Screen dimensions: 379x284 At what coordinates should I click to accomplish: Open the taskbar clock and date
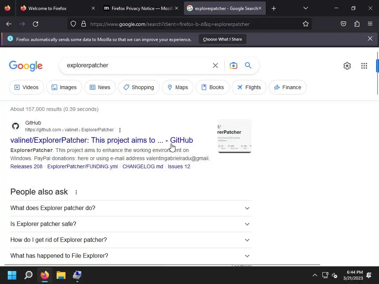click(353, 275)
